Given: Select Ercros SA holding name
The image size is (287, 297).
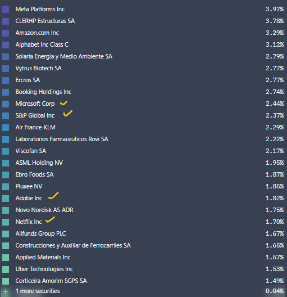Looking at the screenshot, I should coord(28,80).
